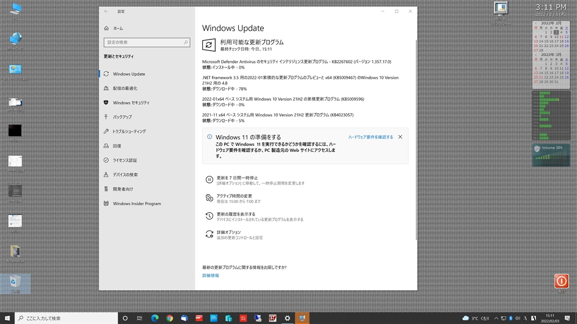
Task: Select the KB2267602 Defender update text
Action: [x=296, y=62]
